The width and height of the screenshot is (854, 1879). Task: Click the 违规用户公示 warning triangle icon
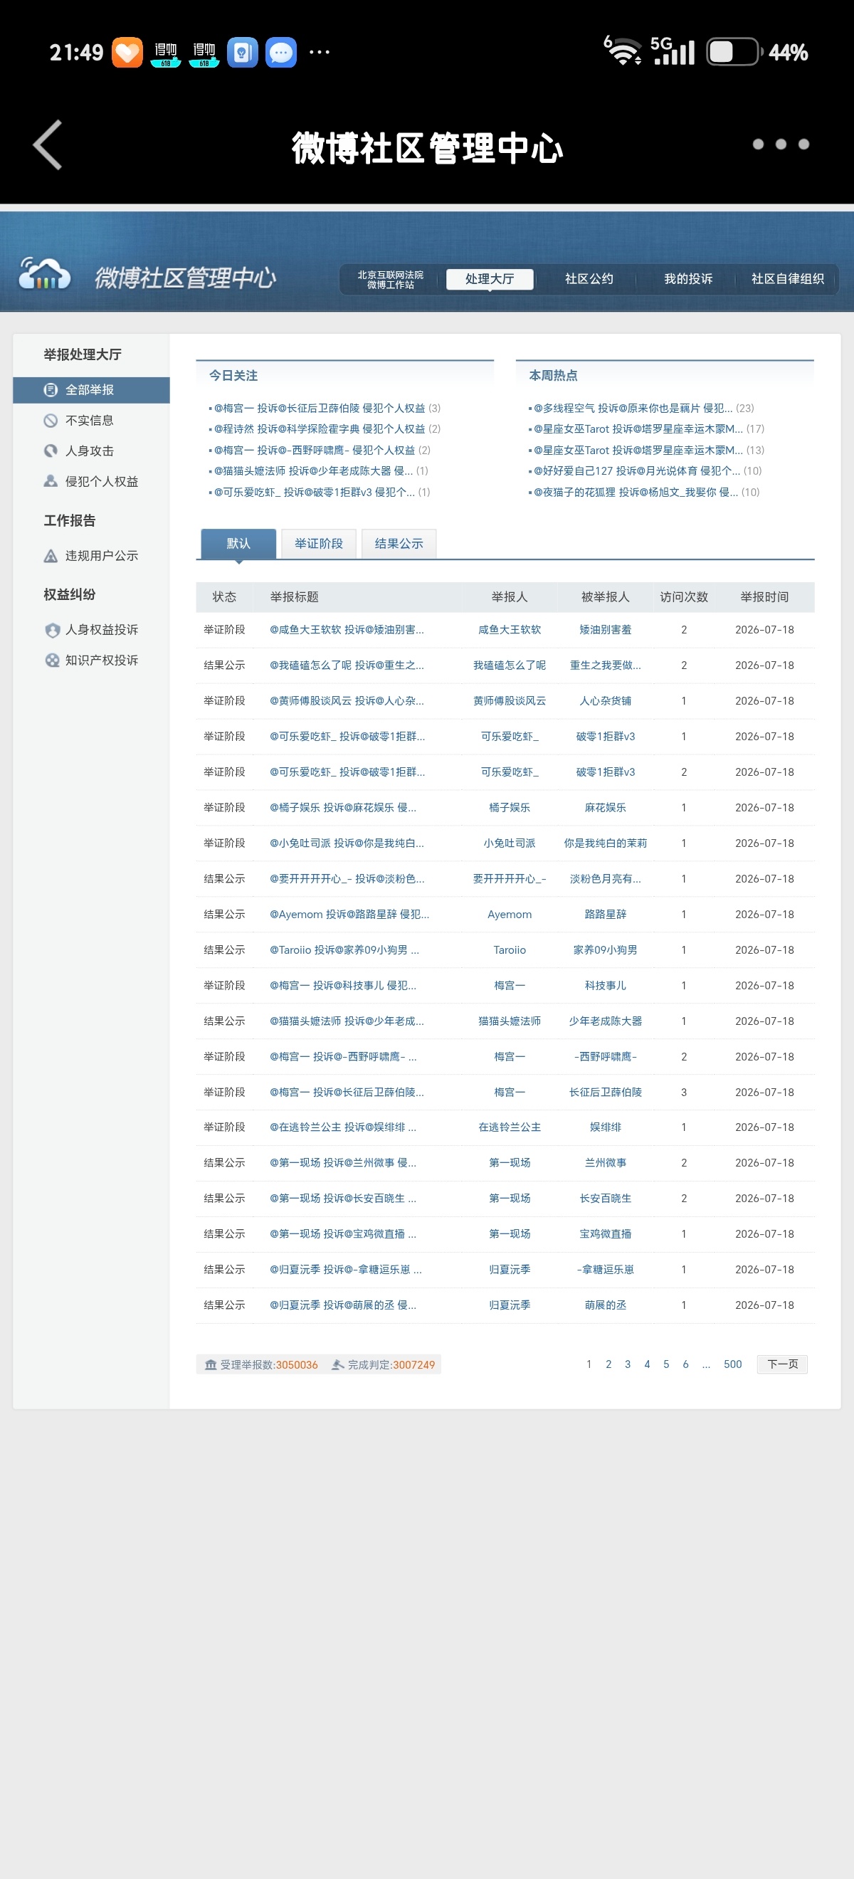[51, 557]
